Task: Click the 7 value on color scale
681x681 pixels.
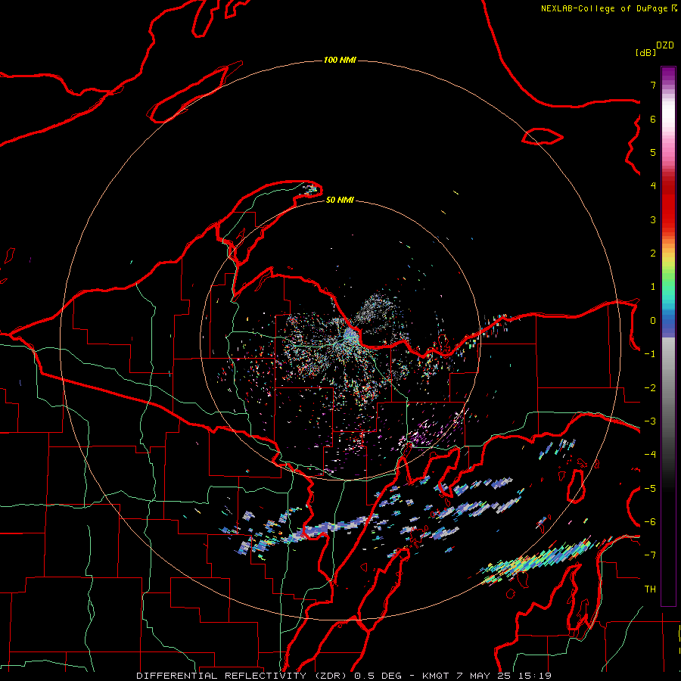Action: [653, 85]
